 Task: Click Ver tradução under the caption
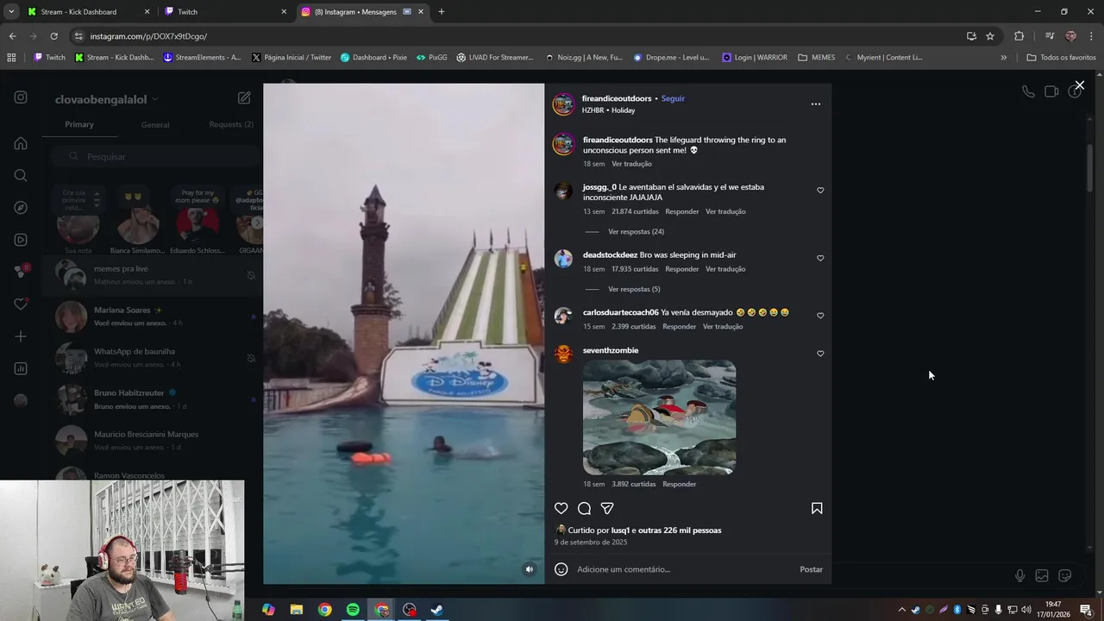click(631, 164)
